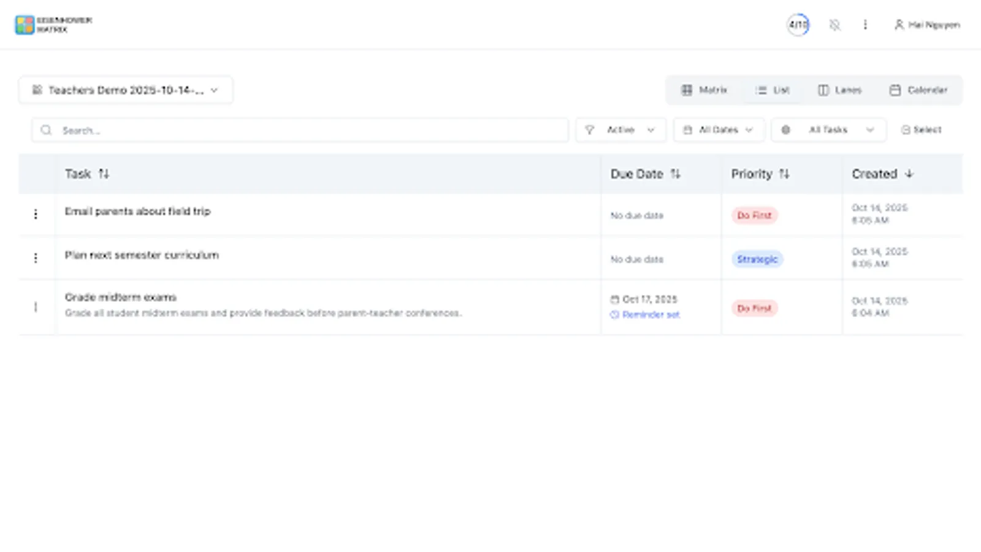Show the Grade midterm exams task menu
This screenshot has width=981, height=552.
pyautogui.click(x=36, y=307)
